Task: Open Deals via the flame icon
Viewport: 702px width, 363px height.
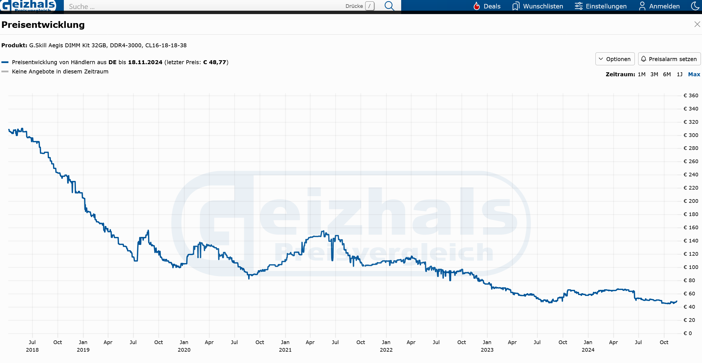Action: pos(477,6)
